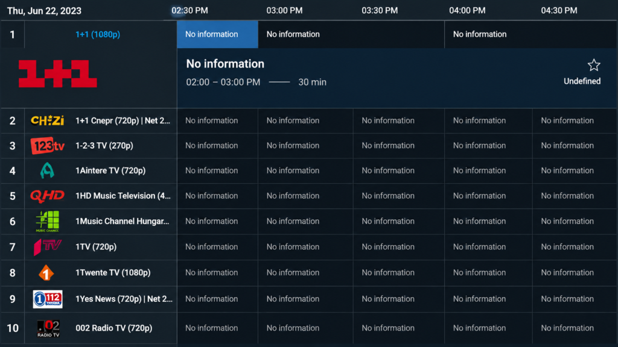618x347 pixels.
Task: Select 1+1 channel 04:00 PM program cell
Action: click(x=530, y=34)
